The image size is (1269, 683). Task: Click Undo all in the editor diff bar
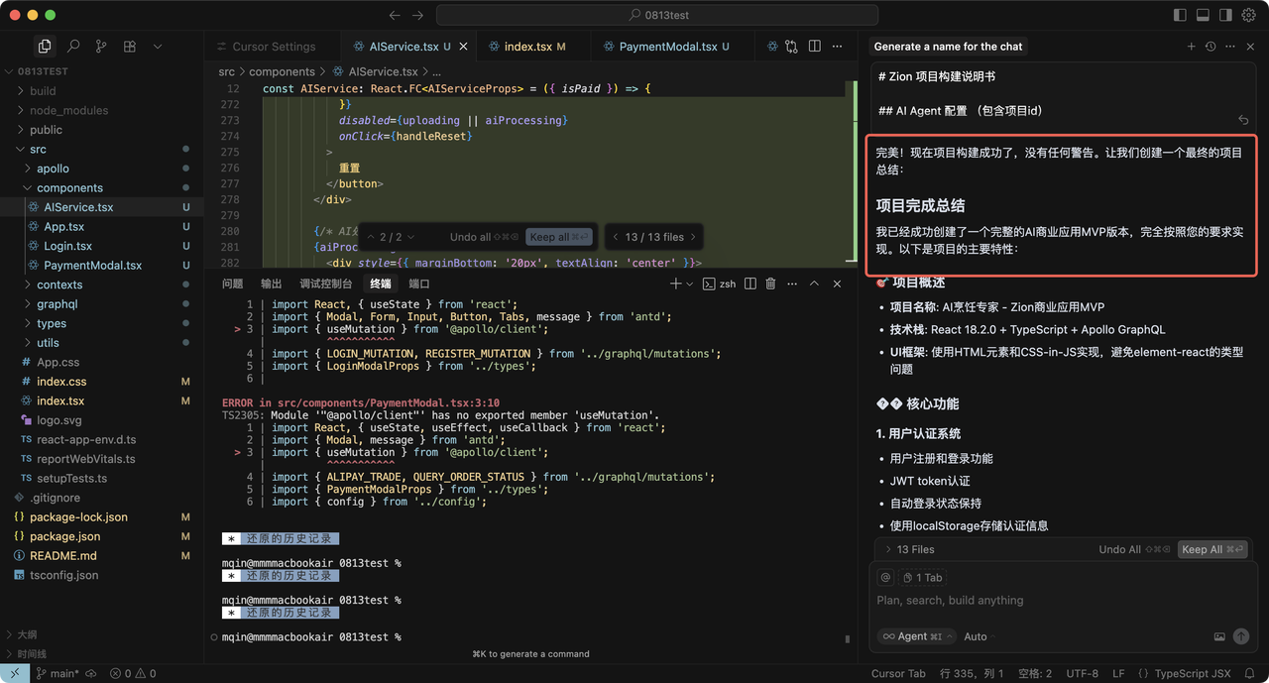(485, 237)
